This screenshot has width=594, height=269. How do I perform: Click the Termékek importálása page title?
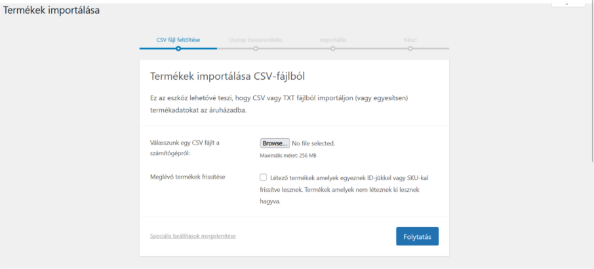pyautogui.click(x=52, y=10)
